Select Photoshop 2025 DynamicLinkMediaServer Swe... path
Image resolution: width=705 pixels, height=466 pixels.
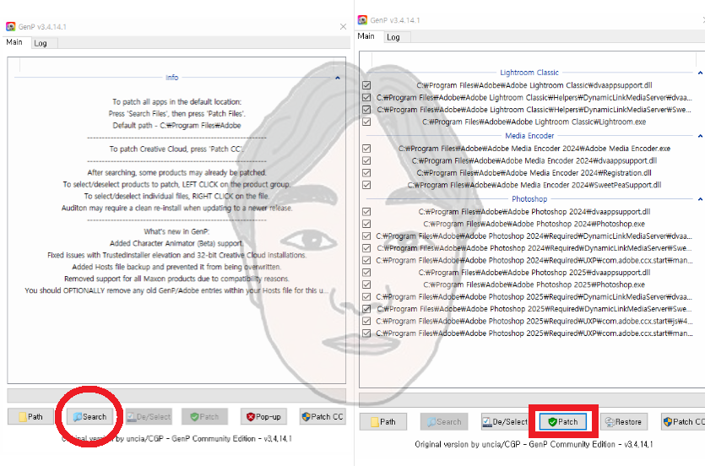tap(534, 309)
